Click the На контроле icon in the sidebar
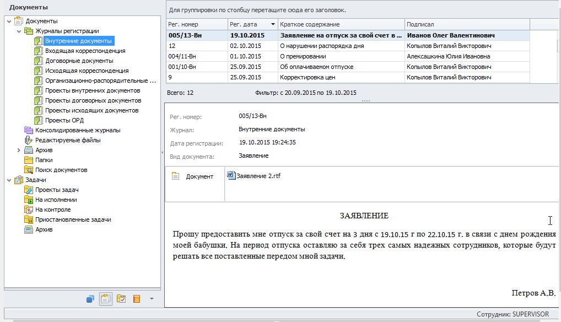561x322 pixels. coord(28,210)
